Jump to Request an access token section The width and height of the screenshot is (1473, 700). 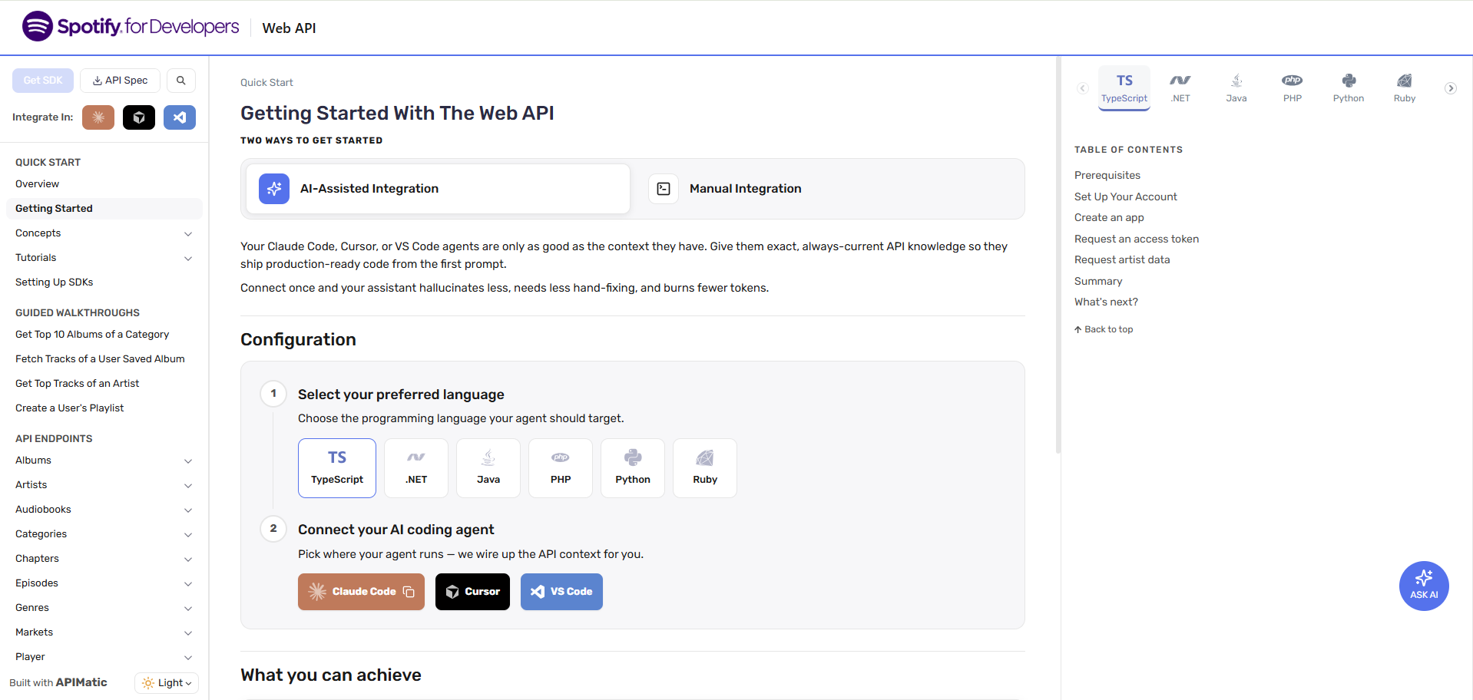1137,239
